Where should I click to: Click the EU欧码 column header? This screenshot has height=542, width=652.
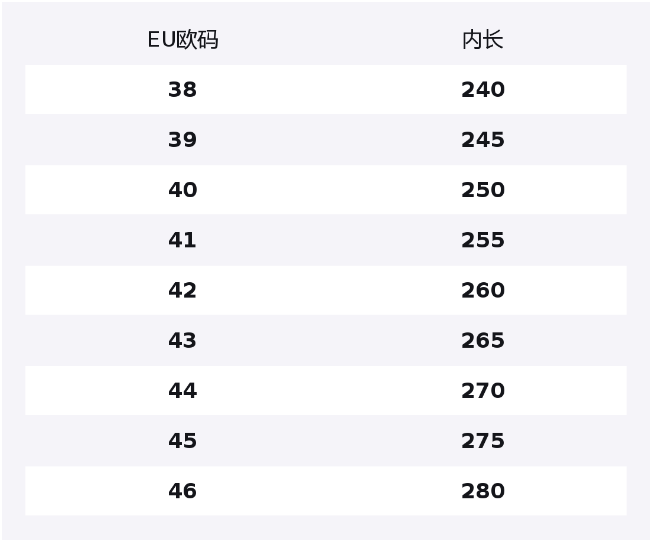(182, 40)
